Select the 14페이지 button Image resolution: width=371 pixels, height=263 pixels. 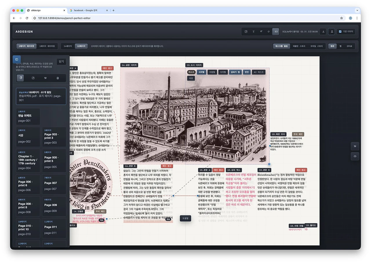click(68, 46)
